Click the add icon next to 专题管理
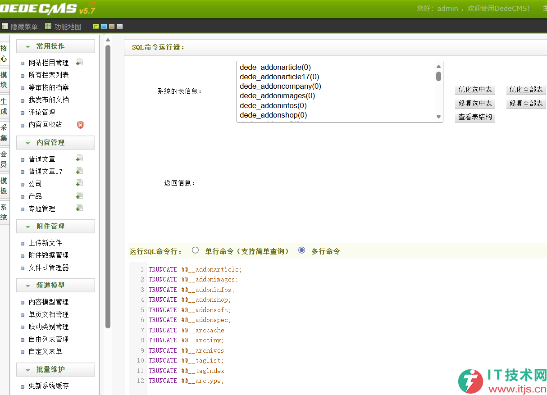The height and width of the screenshot is (395, 547). click(80, 208)
